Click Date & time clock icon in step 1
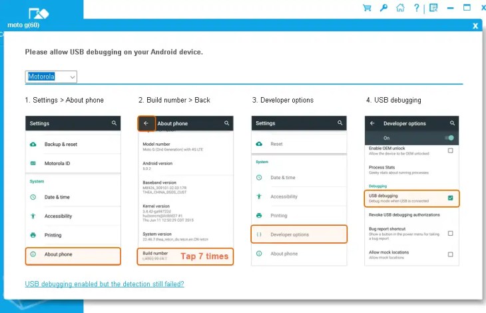The width and height of the screenshot is (486, 313). click(x=33, y=197)
